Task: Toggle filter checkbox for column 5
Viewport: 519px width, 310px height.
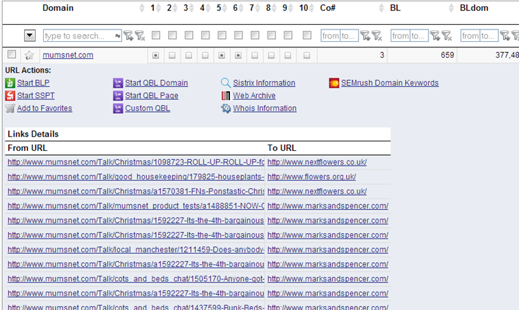Action: click(x=222, y=35)
